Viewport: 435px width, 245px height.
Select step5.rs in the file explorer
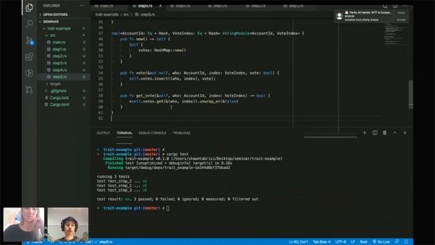(x=59, y=77)
